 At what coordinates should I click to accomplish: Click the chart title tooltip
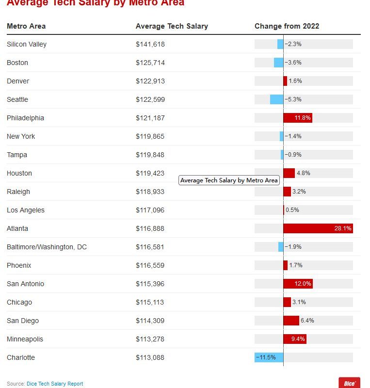point(229,180)
